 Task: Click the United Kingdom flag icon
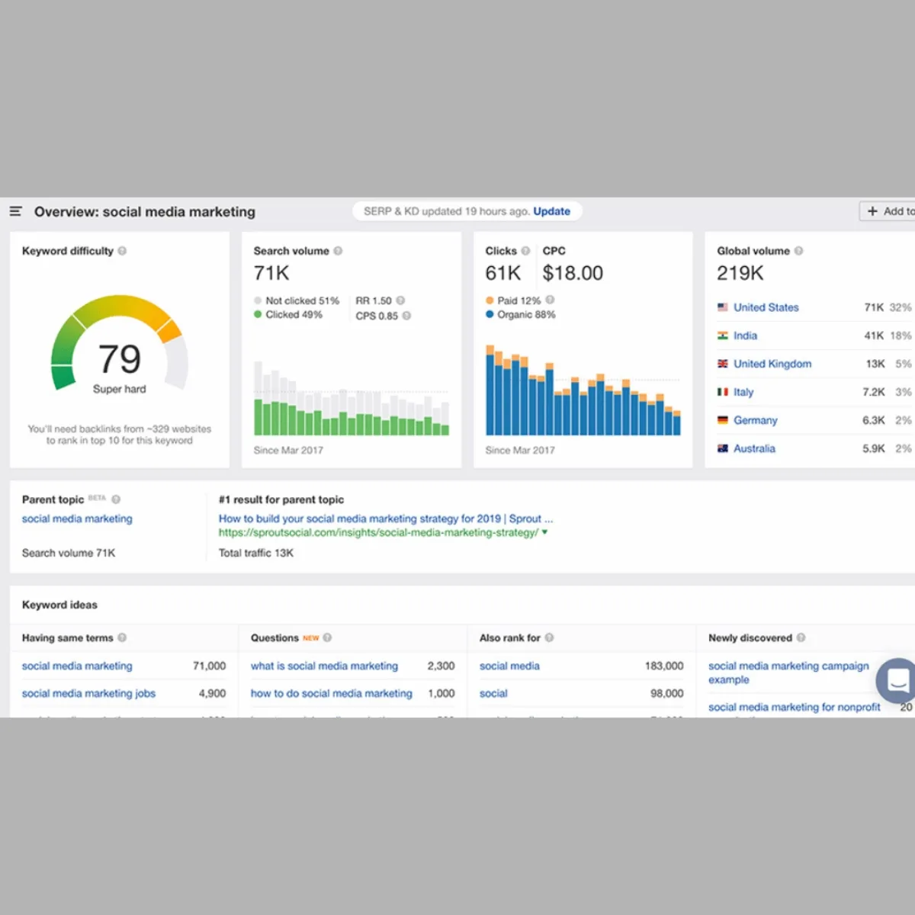point(723,364)
